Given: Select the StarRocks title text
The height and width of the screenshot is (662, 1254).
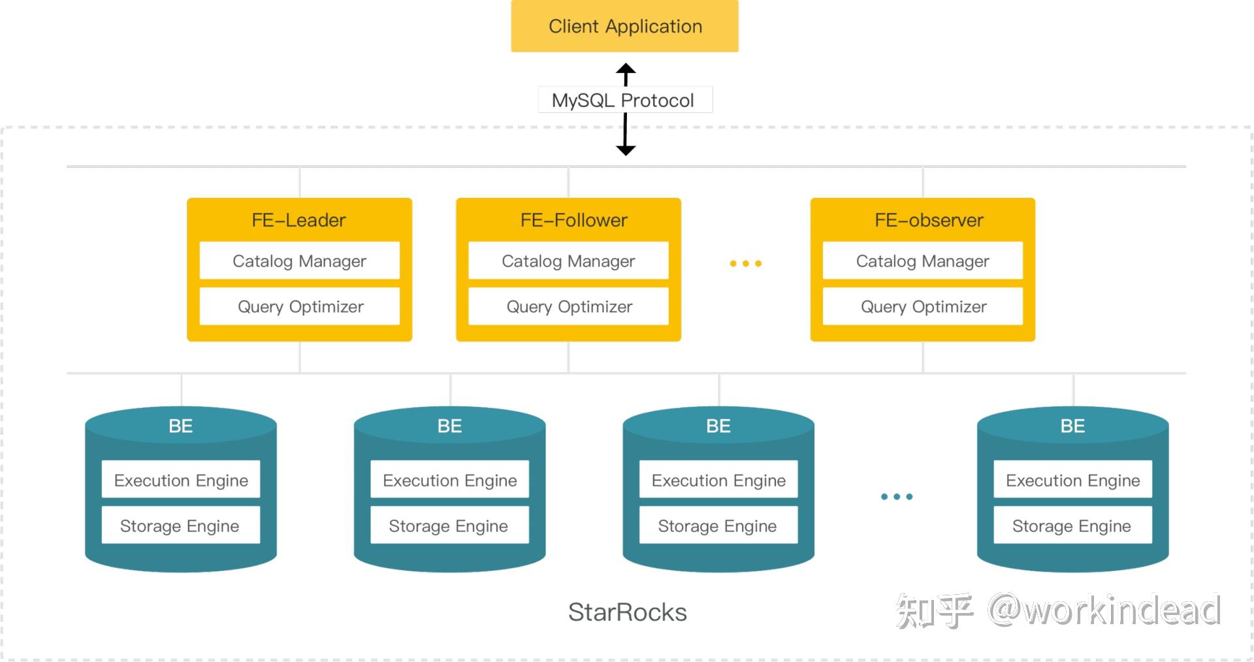Looking at the screenshot, I should pos(628,612).
